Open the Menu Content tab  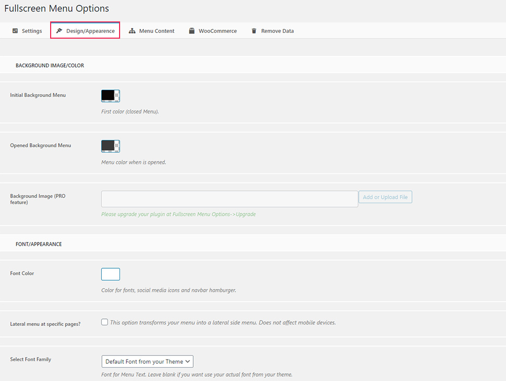(151, 31)
